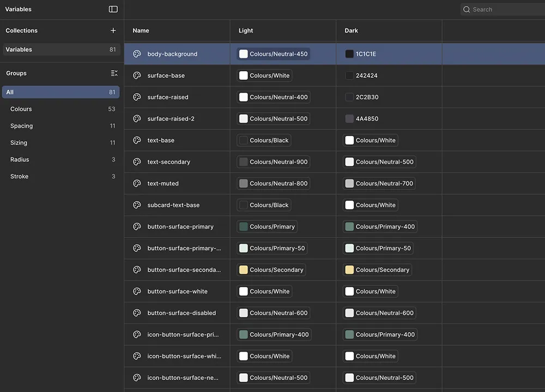Click the 4A4850 dark colour swatch
Screen dimensions: 545x392
349,118
